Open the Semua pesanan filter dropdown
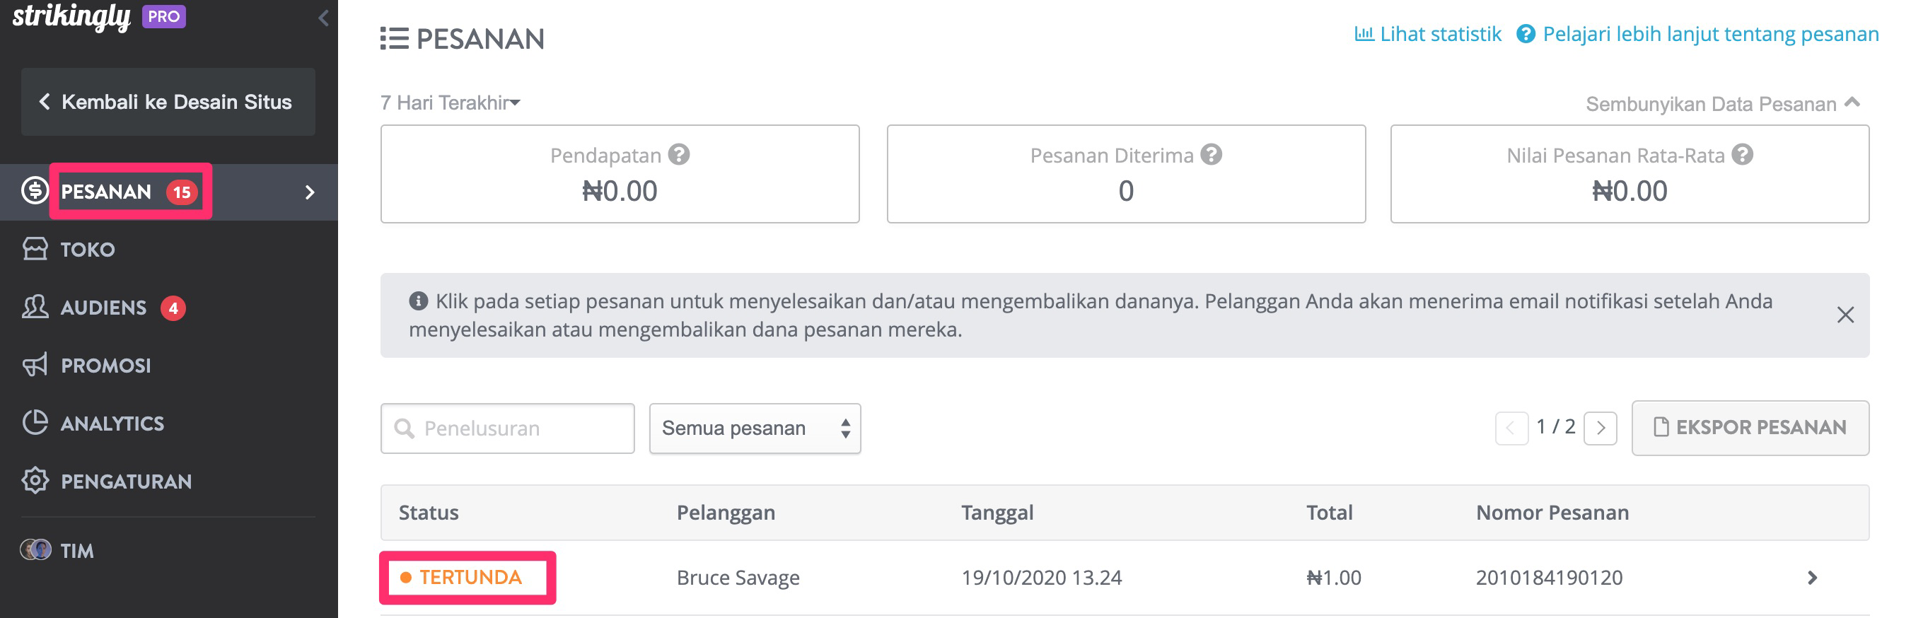Viewport: 1911px width, 618px height. pos(755,428)
